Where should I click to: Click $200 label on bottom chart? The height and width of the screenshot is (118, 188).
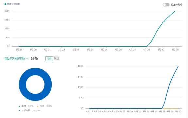80,66
